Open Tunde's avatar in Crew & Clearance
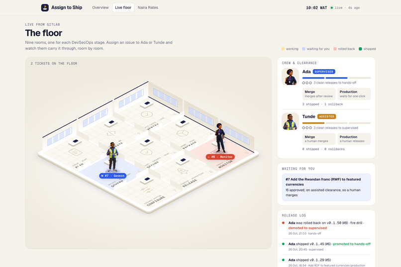401x267 pixels. [290, 121]
